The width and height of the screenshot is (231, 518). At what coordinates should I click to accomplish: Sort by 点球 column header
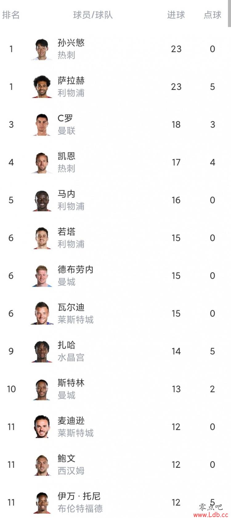pyautogui.click(x=213, y=15)
